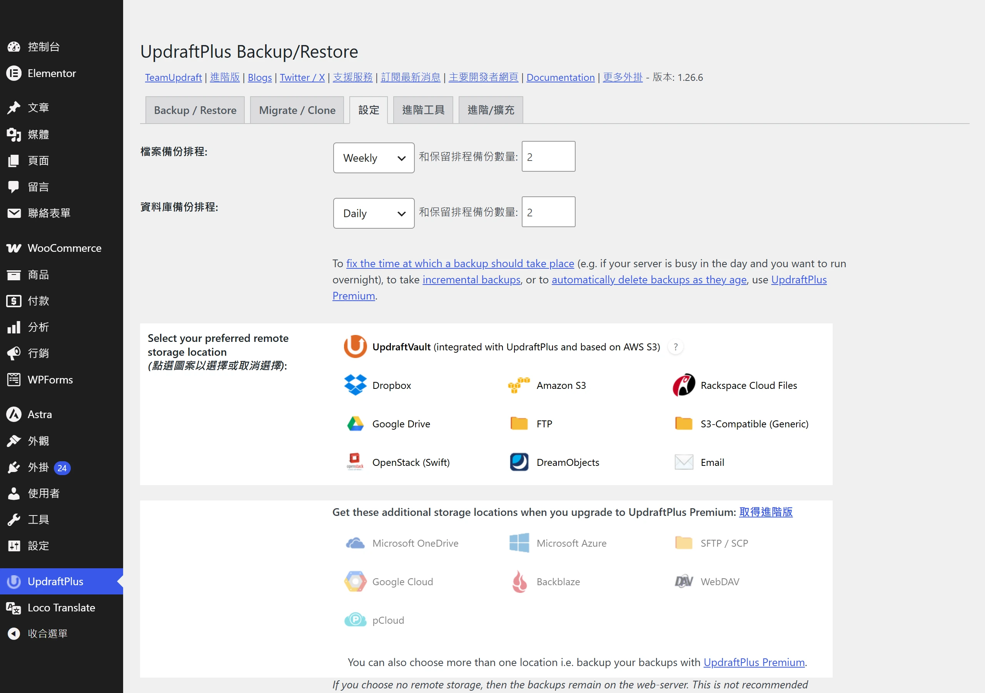The width and height of the screenshot is (985, 693).
Task: Open the Documentation link
Action: [560, 77]
